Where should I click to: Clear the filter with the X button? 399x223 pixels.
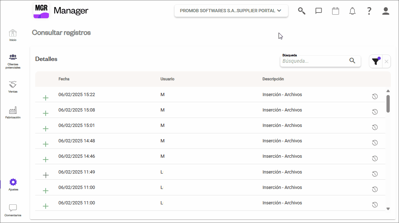[386, 62]
